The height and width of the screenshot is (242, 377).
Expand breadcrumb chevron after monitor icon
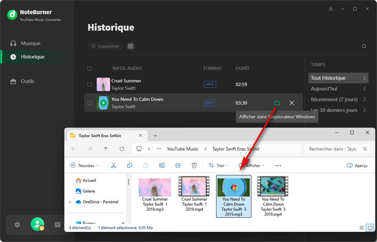tap(149, 149)
